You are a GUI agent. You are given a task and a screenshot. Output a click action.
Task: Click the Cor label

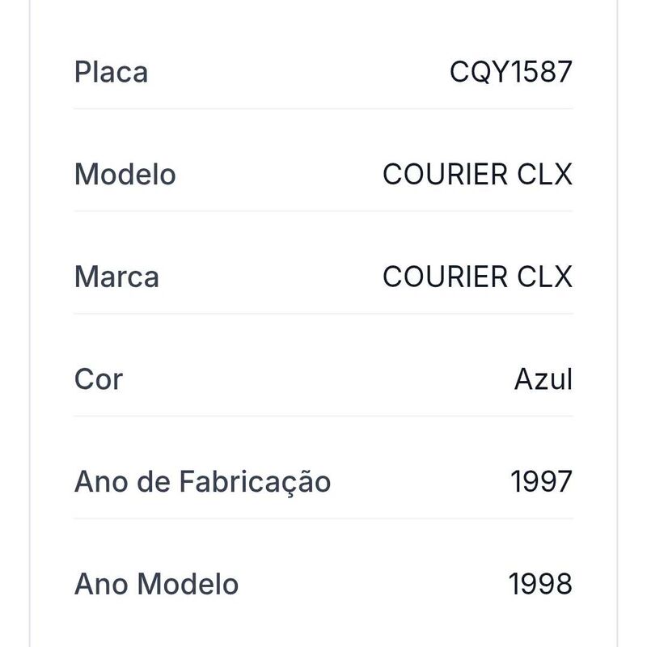click(99, 379)
